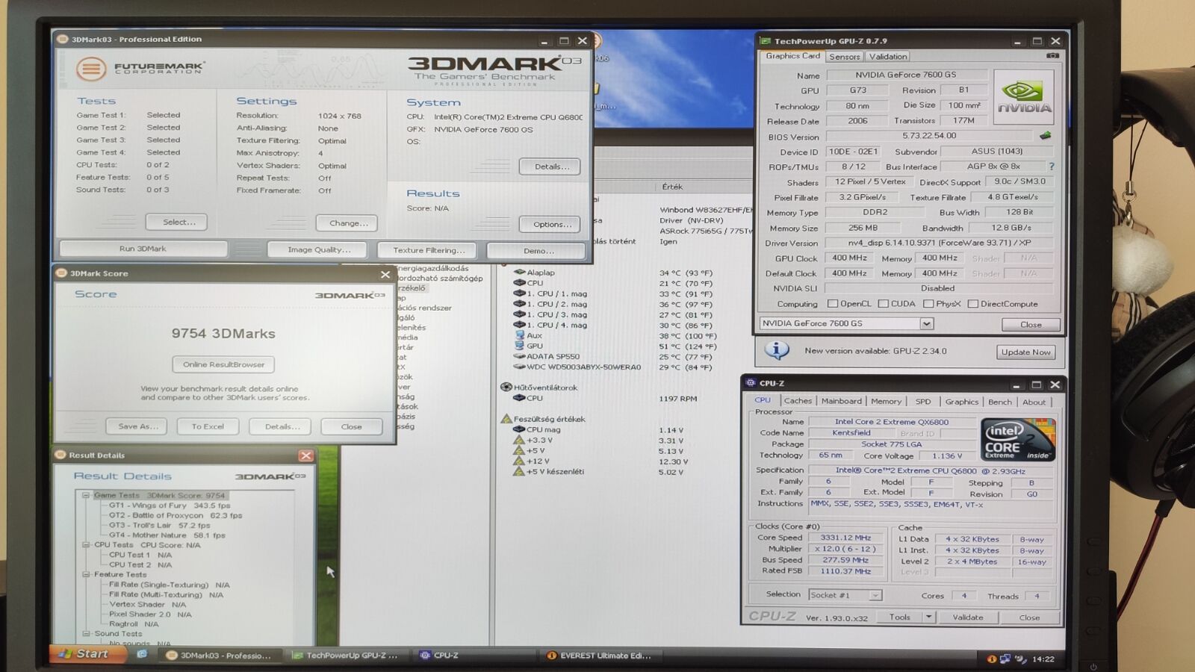Click the Intel Core Extreme logo in CPU-Z

(1018, 440)
